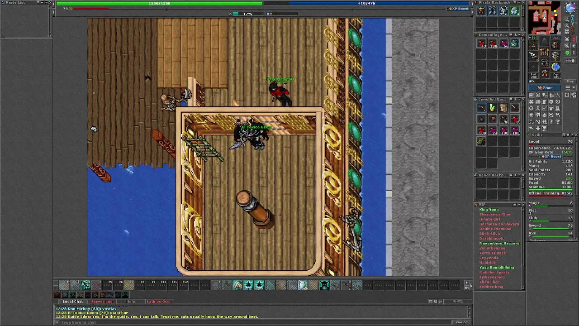579x326 pixels.
Task: Click the Stop button
Action: pyautogui.click(x=570, y=81)
